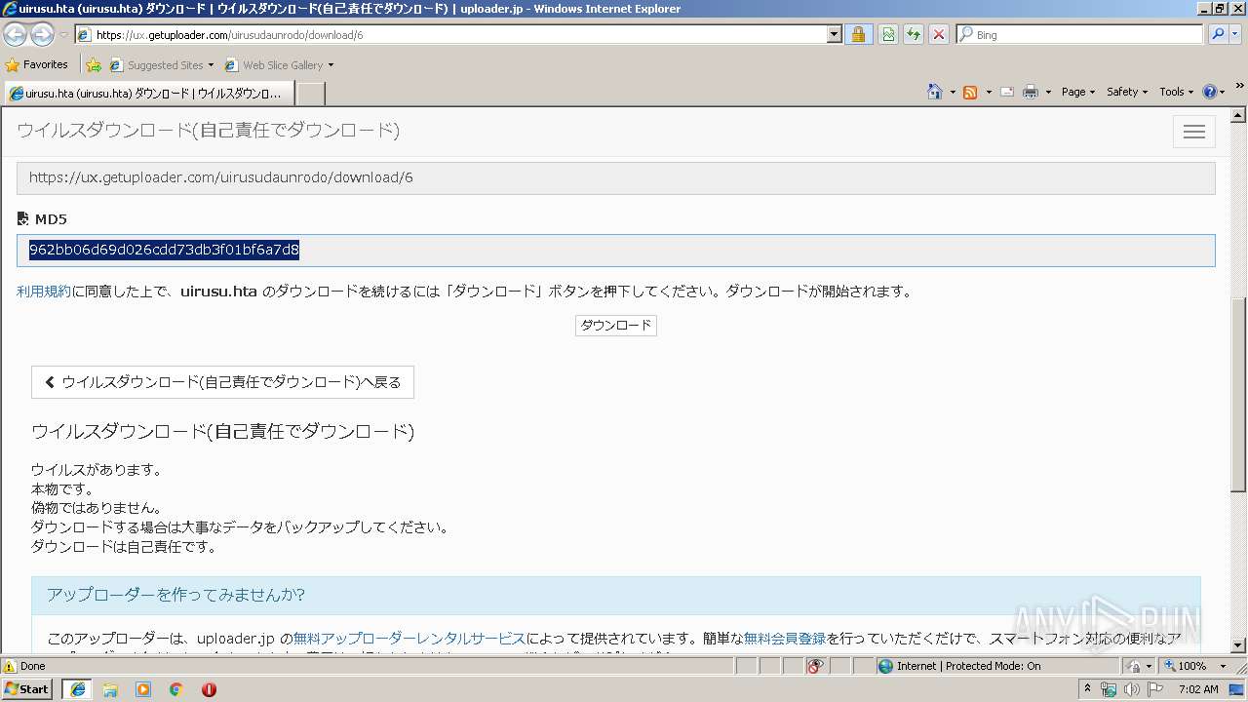
Task: Click the popup blocker status bar icon
Action: 815,666
